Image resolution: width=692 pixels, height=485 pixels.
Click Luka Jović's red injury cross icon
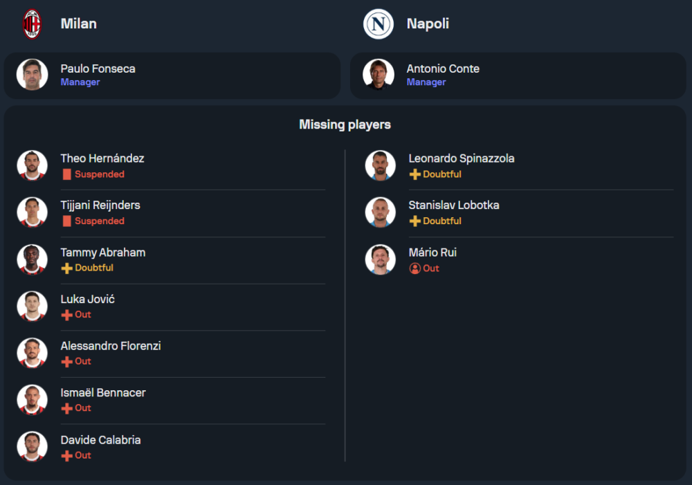point(66,315)
